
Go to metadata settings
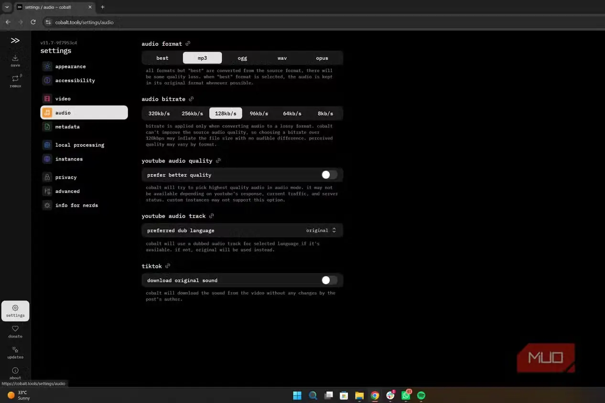(84, 127)
